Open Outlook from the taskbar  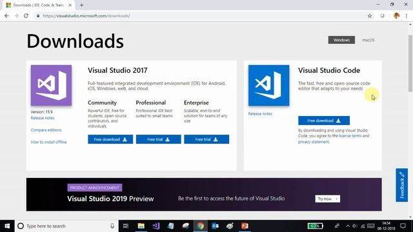click(x=215, y=226)
